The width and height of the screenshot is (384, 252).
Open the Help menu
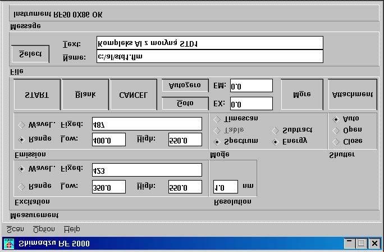tap(72, 229)
